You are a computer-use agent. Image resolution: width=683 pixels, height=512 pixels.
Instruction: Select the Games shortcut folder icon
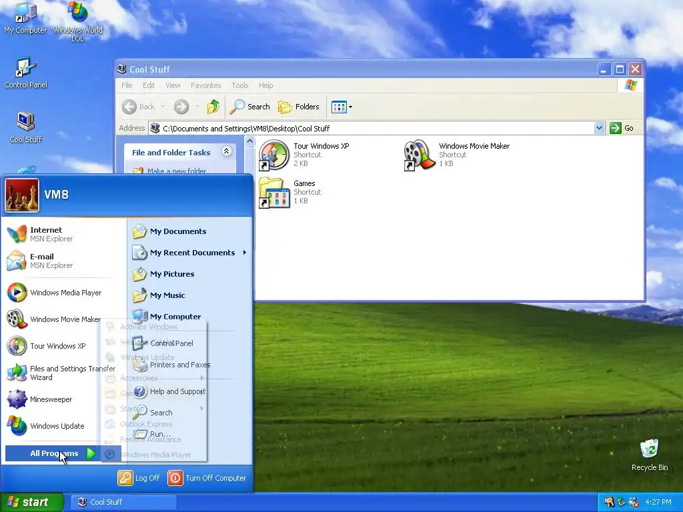[x=289, y=192]
